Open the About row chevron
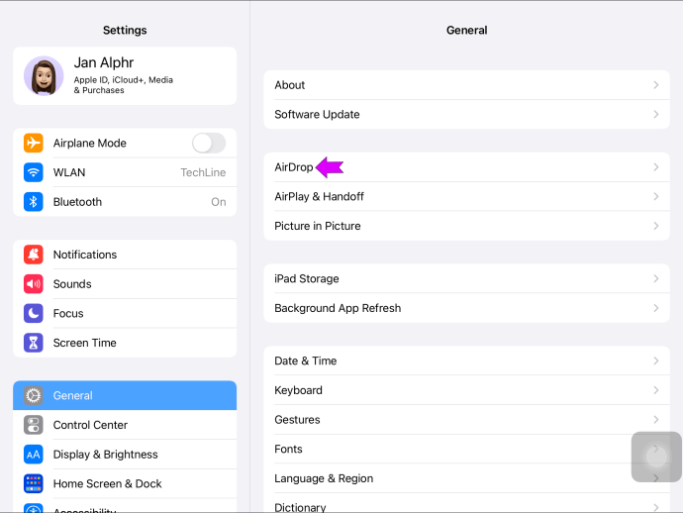This screenshot has height=513, width=683. click(655, 85)
